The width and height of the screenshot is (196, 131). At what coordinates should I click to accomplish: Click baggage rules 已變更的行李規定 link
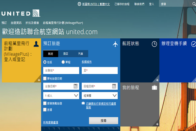pyautogui.click(x=101, y=105)
